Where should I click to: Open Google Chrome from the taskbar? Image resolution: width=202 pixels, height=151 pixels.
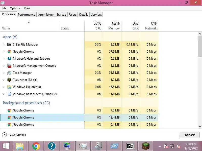click(36, 146)
